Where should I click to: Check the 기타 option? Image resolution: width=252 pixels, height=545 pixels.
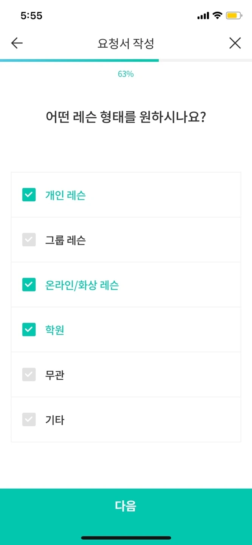pyautogui.click(x=29, y=419)
